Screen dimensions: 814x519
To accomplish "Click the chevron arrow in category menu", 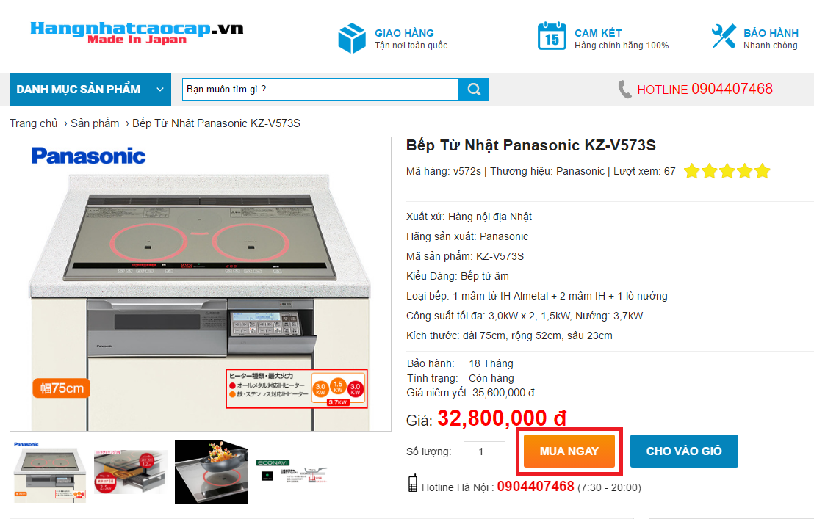I will [x=160, y=89].
